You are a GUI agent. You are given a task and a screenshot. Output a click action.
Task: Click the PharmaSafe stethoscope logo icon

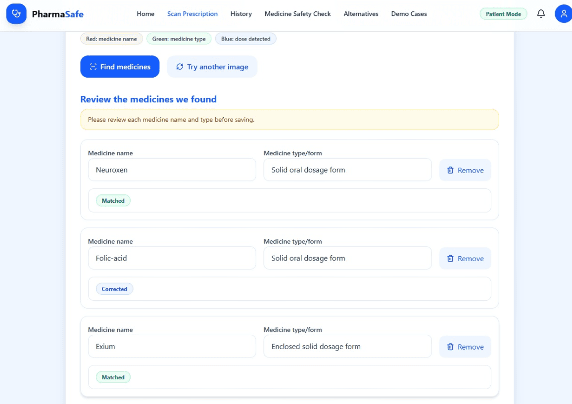coord(16,14)
